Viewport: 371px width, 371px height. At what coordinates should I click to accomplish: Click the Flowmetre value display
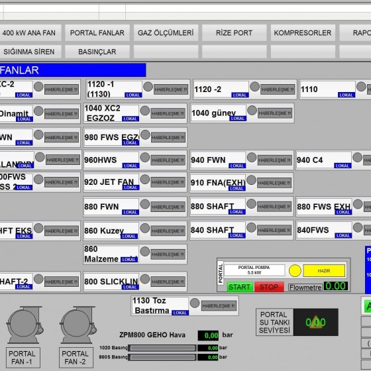click(336, 286)
